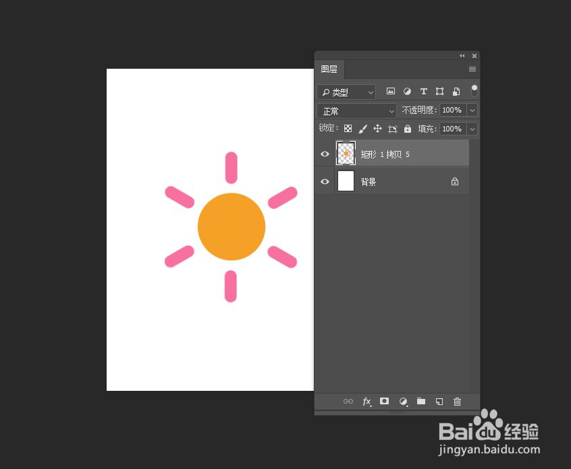571x469 pixels.
Task: Lock transparent pixels
Action: (x=348, y=129)
